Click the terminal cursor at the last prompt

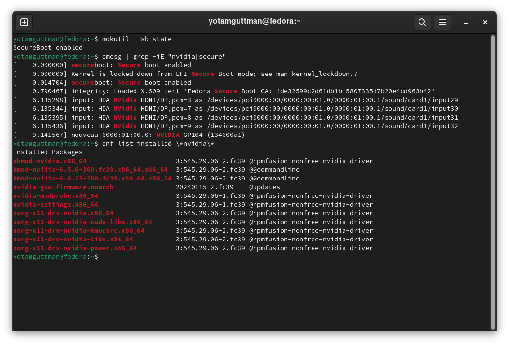coord(104,257)
